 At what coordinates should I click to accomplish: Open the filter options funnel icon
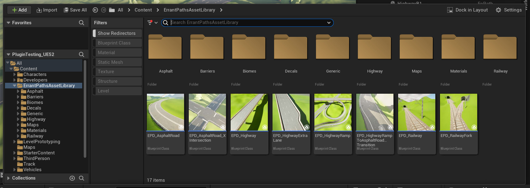[x=150, y=23]
